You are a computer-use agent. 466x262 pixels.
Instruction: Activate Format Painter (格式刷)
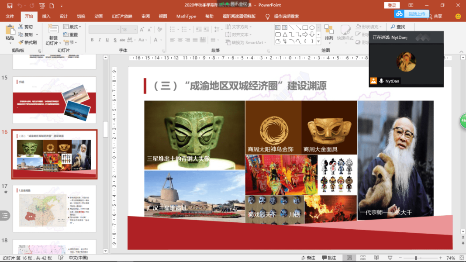tap(28, 42)
